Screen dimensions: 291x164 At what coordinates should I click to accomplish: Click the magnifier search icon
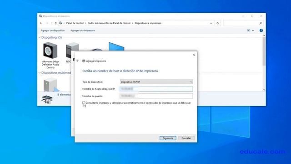pyautogui.click(x=261, y=23)
